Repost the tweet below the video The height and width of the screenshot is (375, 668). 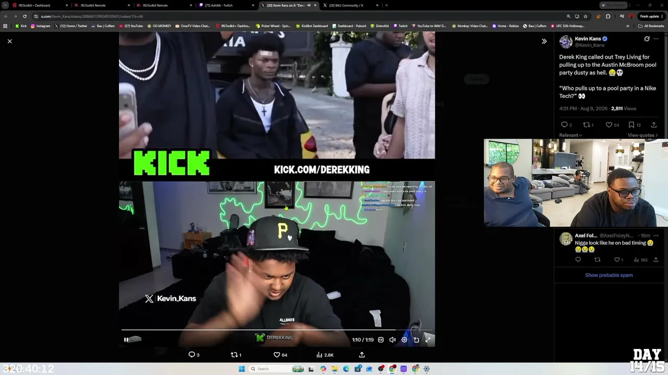pyautogui.click(x=236, y=355)
